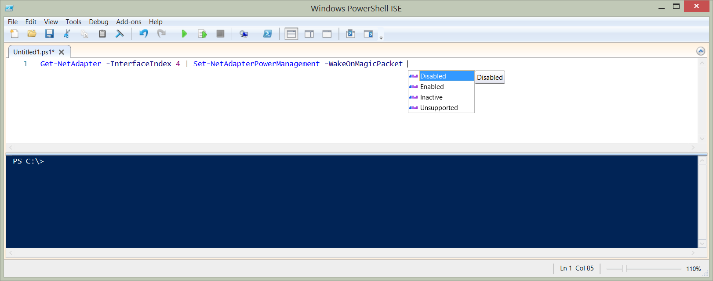The image size is (713, 281).
Task: Select Enabled from the IntelliSense list
Action: pyautogui.click(x=432, y=87)
